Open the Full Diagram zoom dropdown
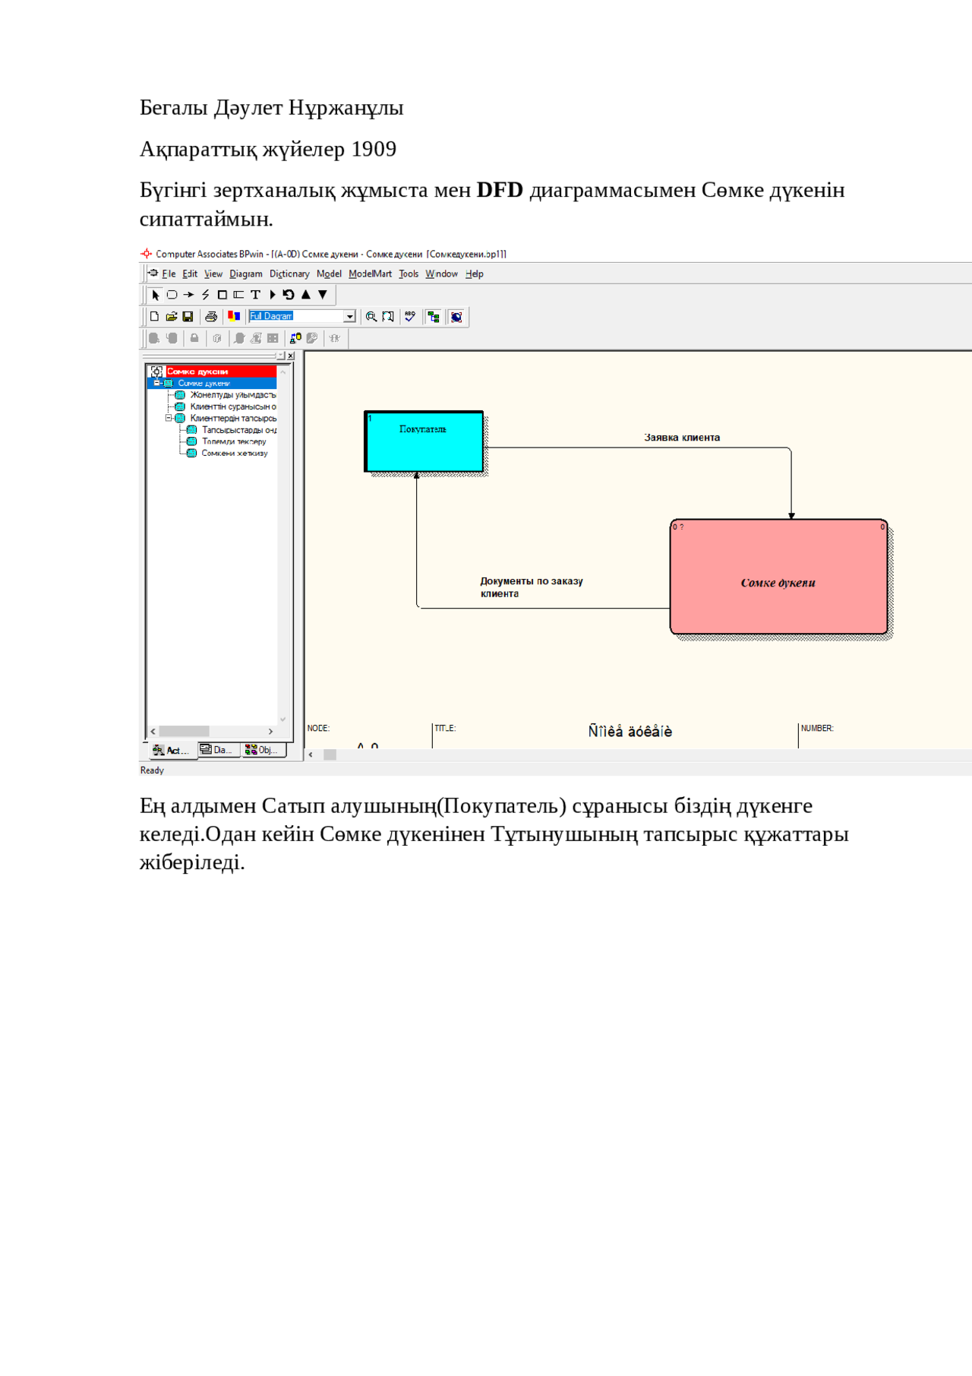972x1376 pixels. [x=349, y=317]
